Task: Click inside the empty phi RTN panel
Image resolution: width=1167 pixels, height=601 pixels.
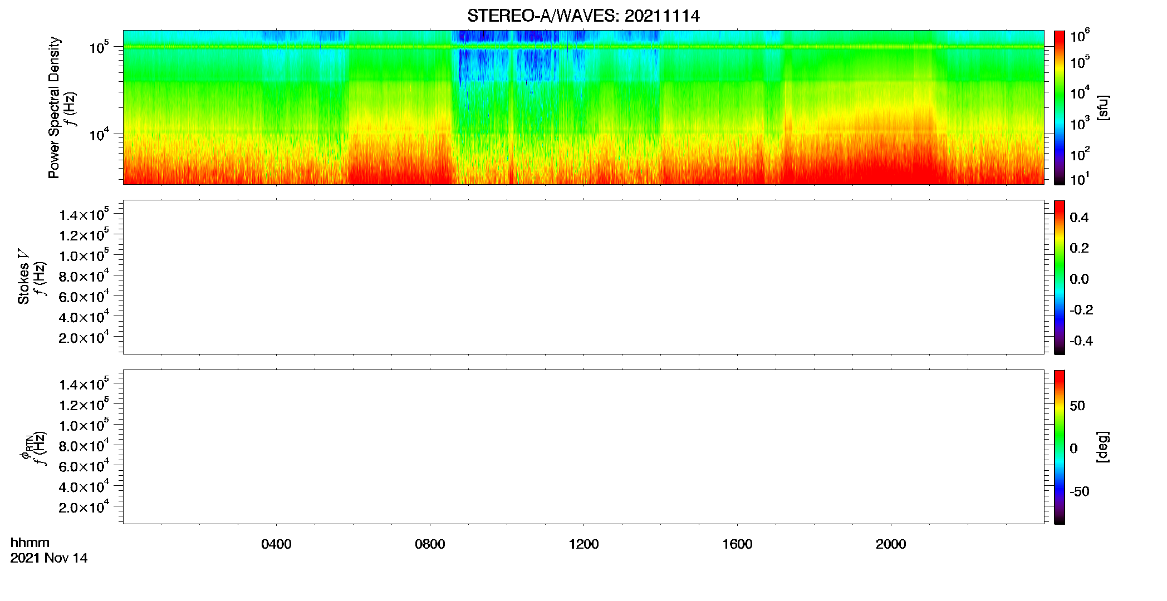Action: point(583,447)
